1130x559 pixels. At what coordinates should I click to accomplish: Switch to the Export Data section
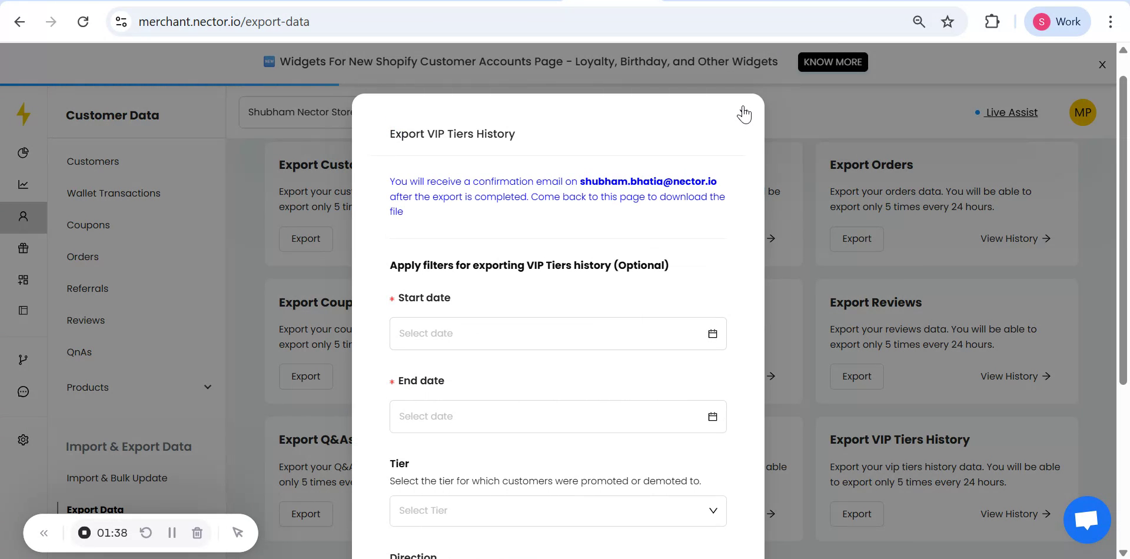(95, 510)
